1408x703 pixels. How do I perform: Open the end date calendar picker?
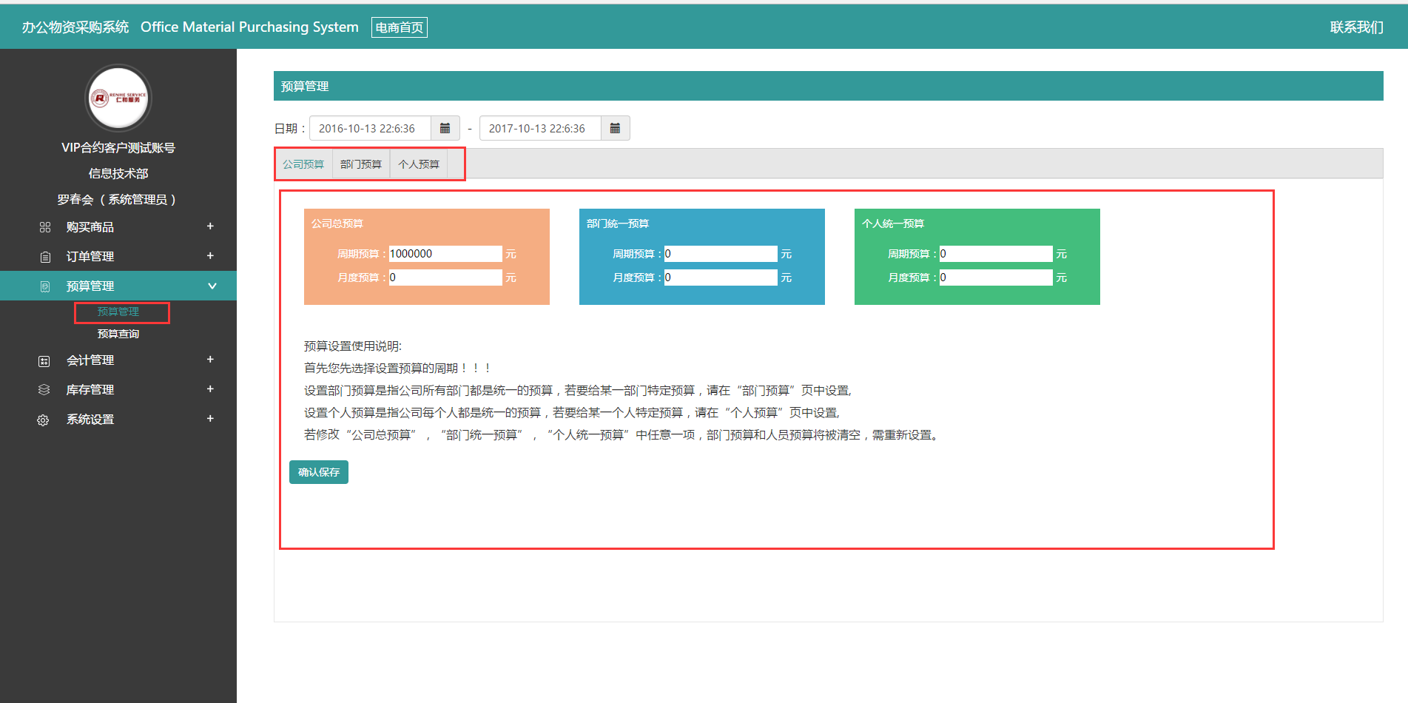tap(615, 128)
